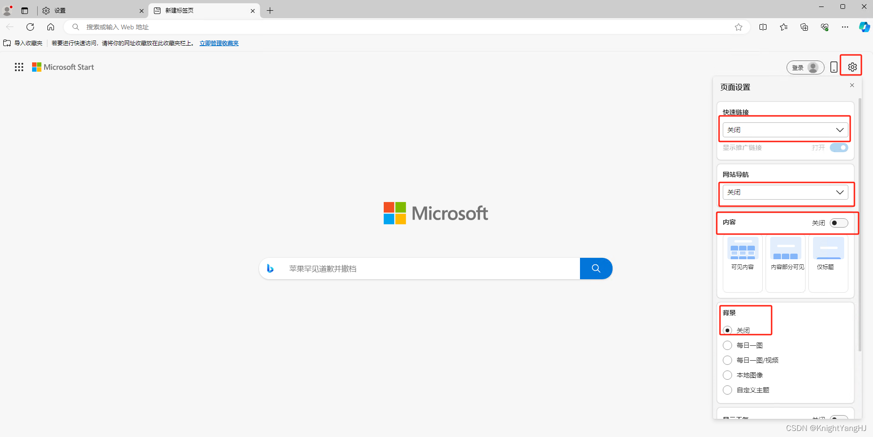This screenshot has width=873, height=437.
Task: Click the 背景 section heading
Action: click(x=729, y=313)
